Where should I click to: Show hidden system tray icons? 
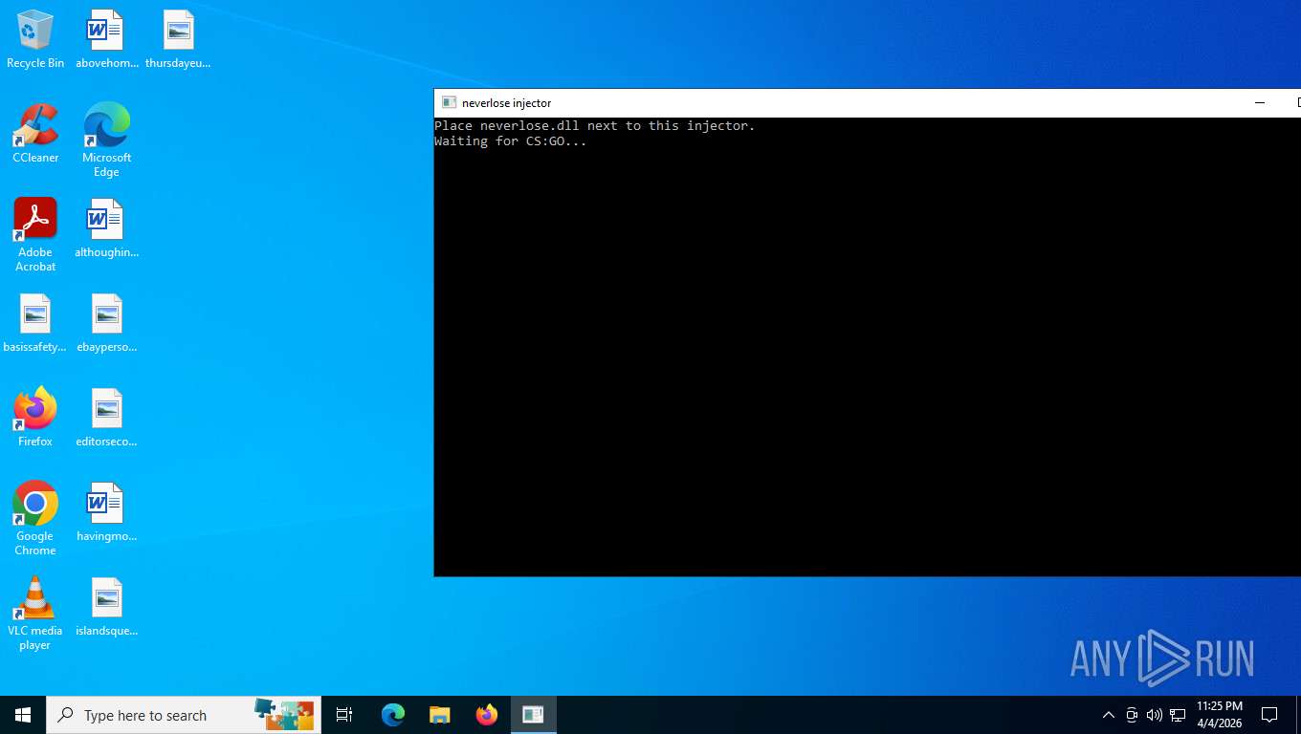(x=1109, y=715)
